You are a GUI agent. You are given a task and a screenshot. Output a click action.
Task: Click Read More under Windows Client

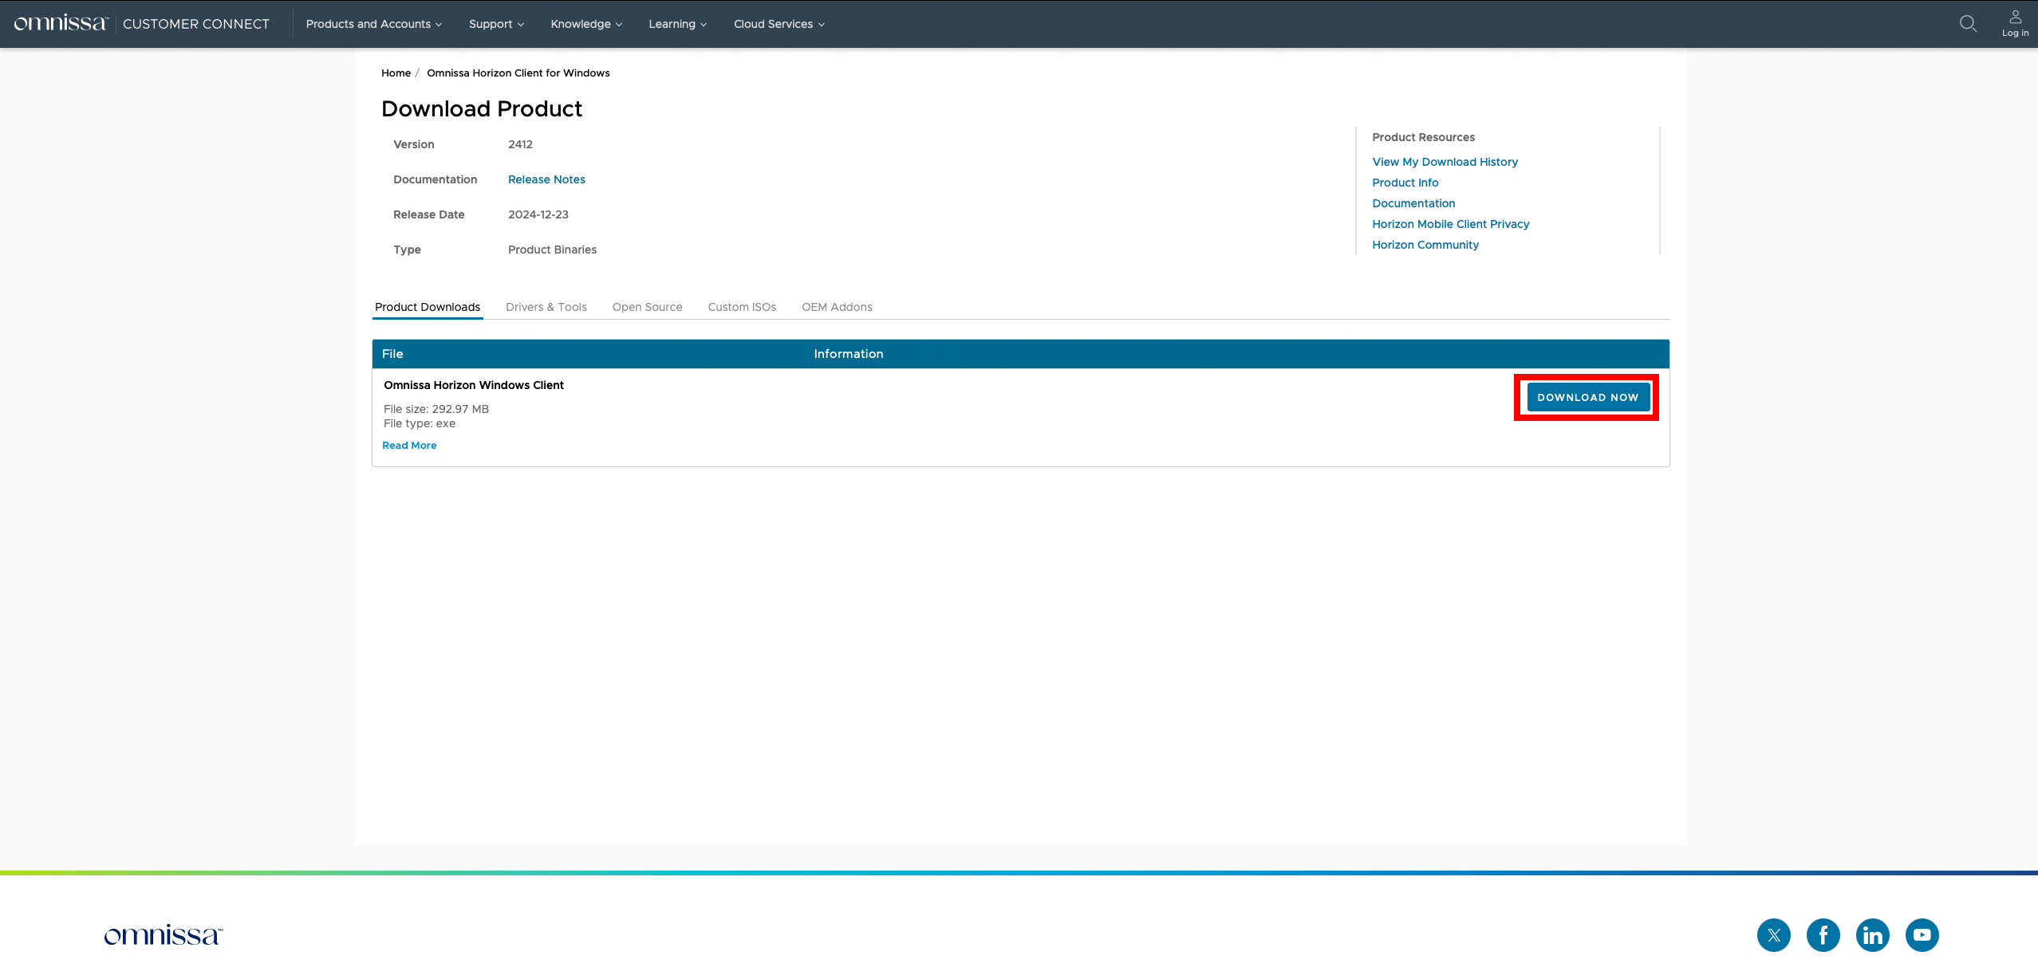click(x=409, y=446)
